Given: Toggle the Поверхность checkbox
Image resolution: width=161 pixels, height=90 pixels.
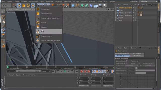Looking at the screenshot, I should pos(127,63).
